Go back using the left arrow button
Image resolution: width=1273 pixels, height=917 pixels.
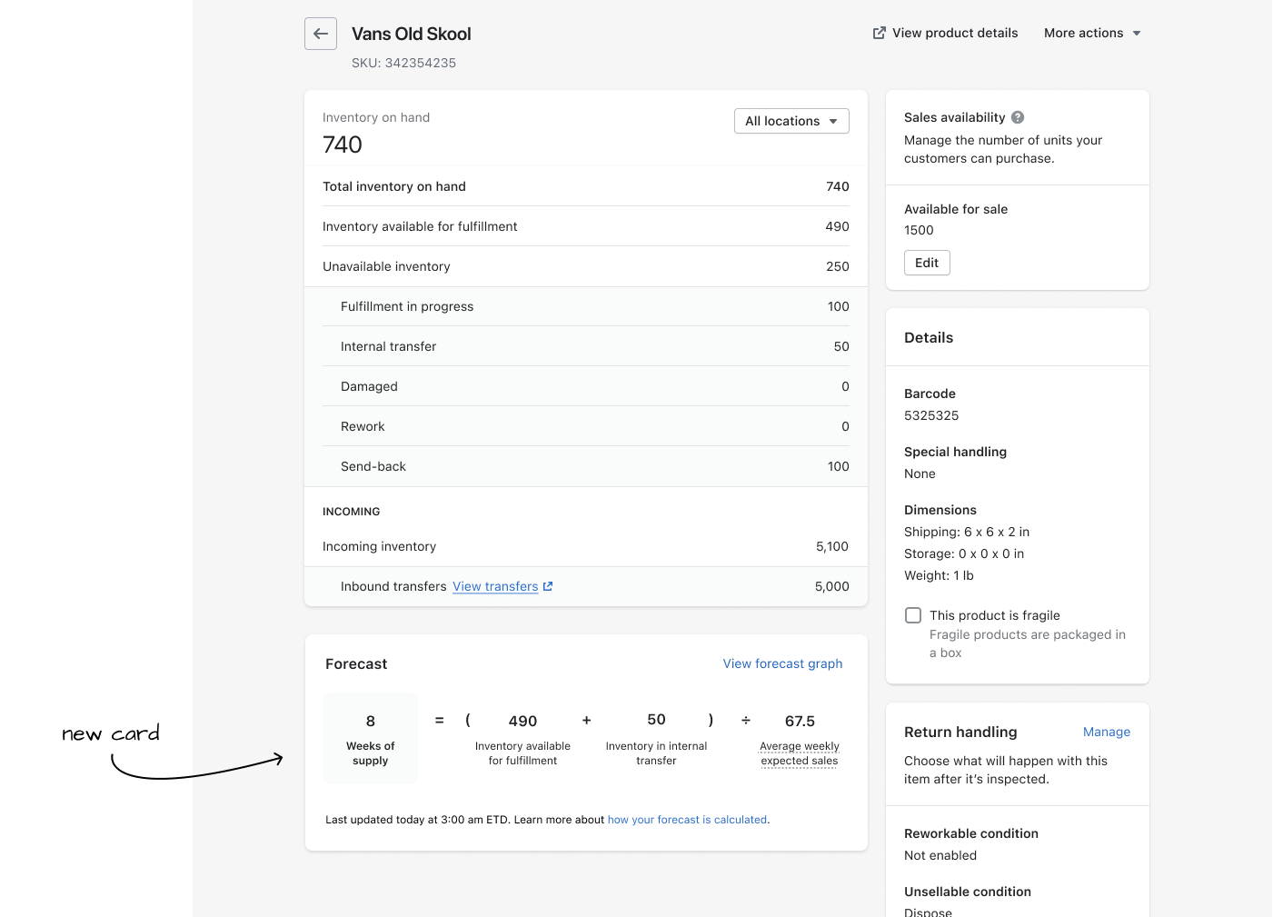pyautogui.click(x=321, y=34)
